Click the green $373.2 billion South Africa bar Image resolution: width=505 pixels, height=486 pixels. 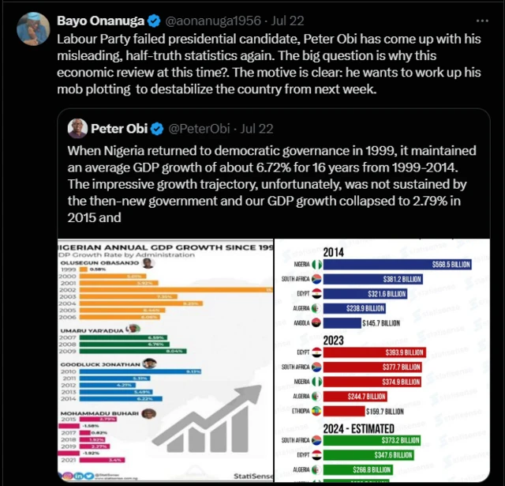(x=377, y=441)
